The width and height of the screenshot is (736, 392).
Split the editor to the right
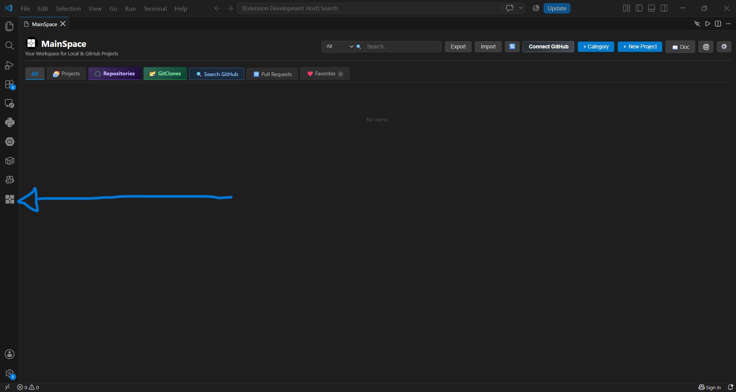point(718,24)
